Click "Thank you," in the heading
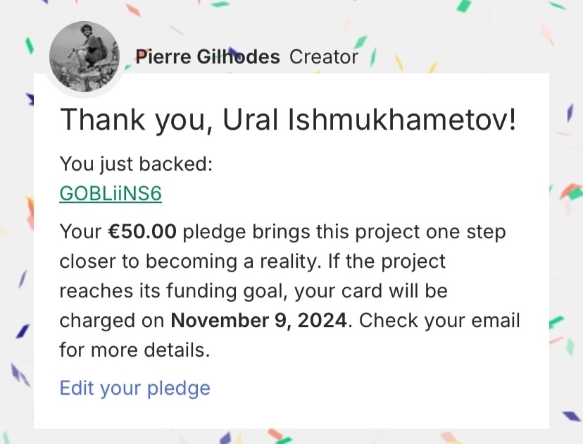 136,120
